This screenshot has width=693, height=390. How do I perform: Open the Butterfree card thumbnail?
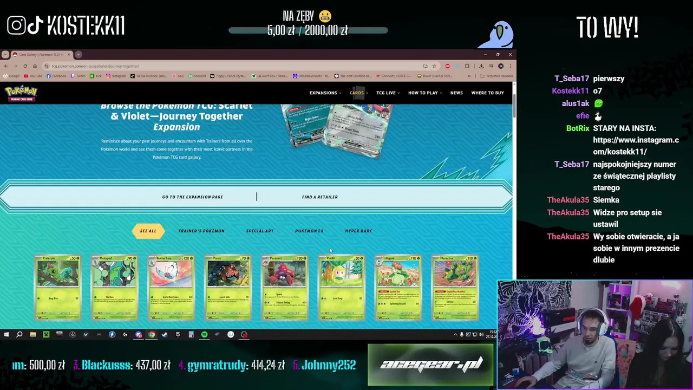tap(171, 288)
